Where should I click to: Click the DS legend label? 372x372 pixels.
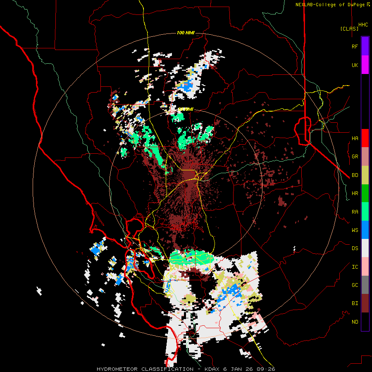pos(355,248)
